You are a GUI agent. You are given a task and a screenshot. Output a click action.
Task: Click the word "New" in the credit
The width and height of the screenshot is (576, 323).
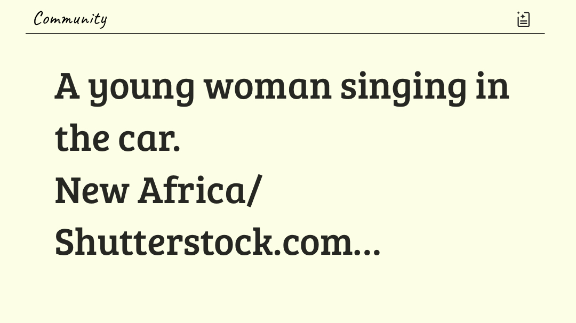92,190
